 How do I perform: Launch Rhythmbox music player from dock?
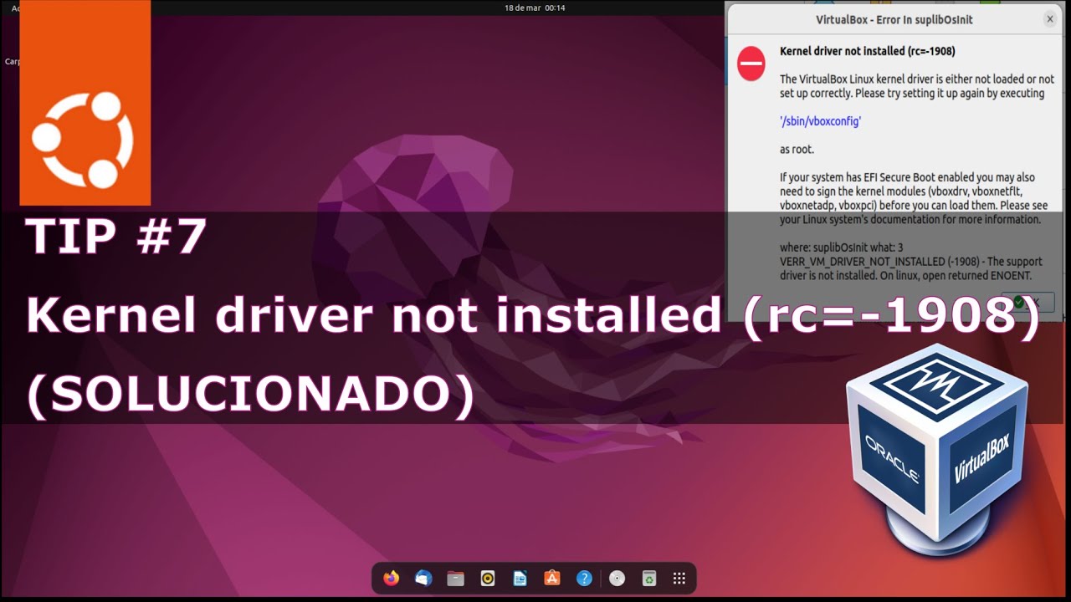tap(488, 578)
